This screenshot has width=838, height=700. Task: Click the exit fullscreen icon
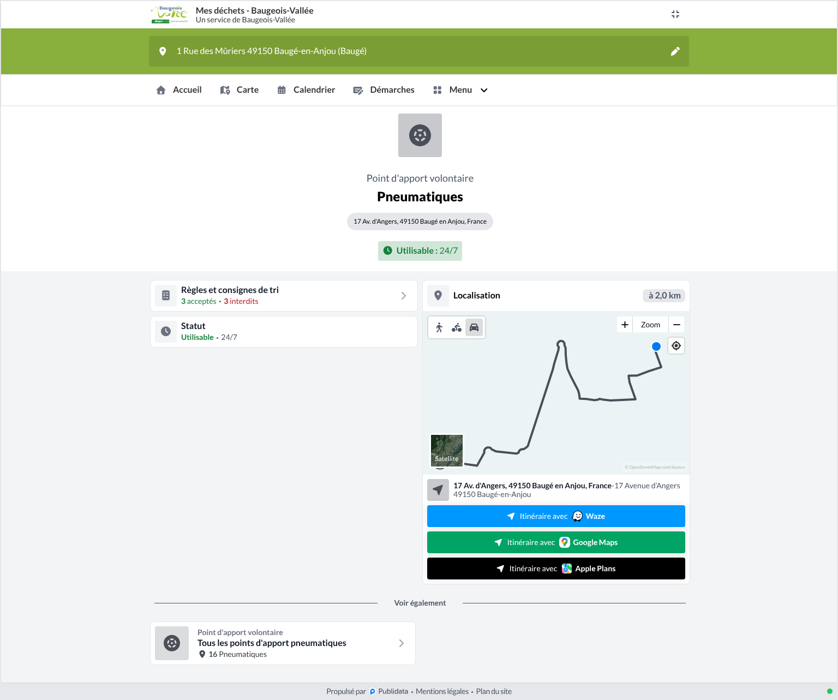click(675, 14)
